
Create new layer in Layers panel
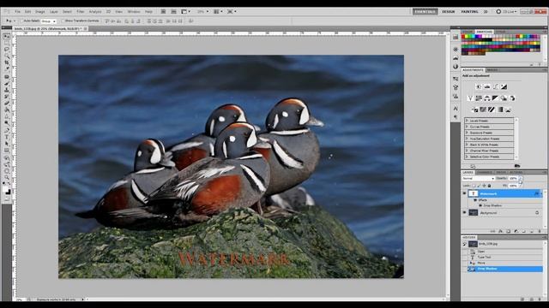pos(532,231)
